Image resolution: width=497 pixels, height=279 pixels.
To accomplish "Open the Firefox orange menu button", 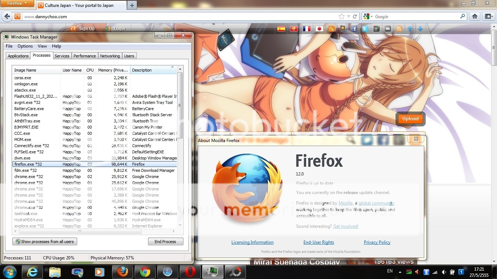I will [17, 4].
